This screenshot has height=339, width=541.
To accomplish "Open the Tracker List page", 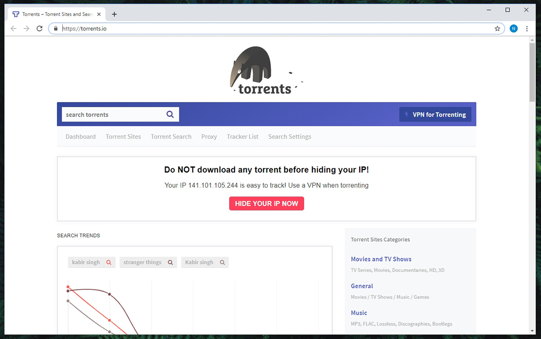I will pyautogui.click(x=243, y=137).
